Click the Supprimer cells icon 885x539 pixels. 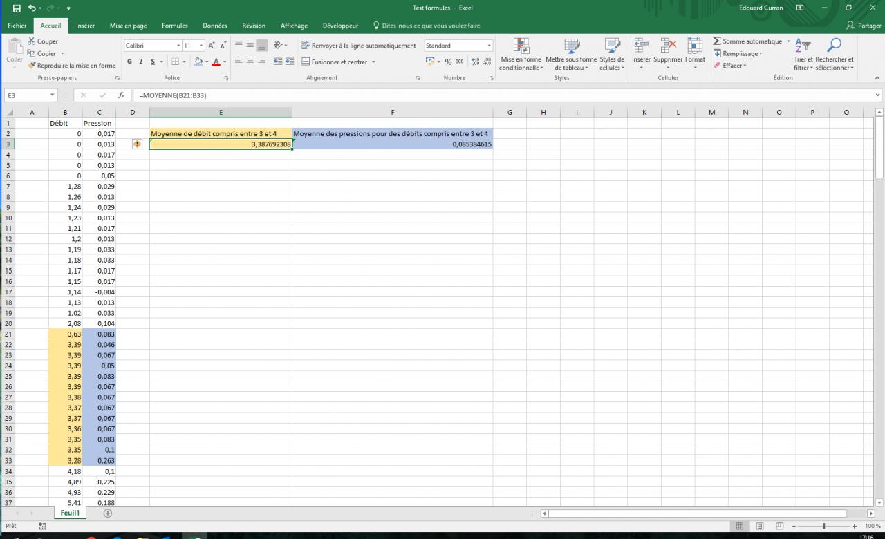[668, 46]
